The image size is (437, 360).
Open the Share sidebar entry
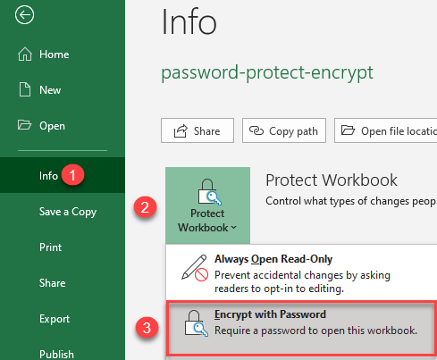tap(63, 283)
